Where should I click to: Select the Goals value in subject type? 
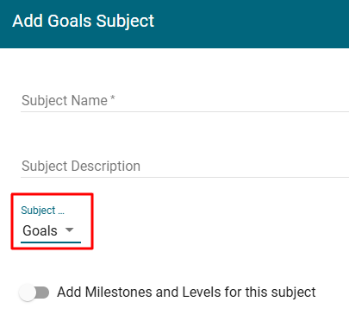pyautogui.click(x=40, y=230)
